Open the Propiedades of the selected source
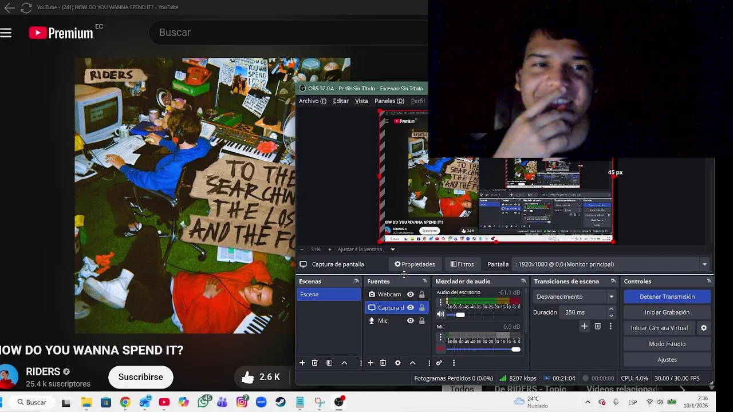Viewport: 733px width, 412px height. [415, 264]
